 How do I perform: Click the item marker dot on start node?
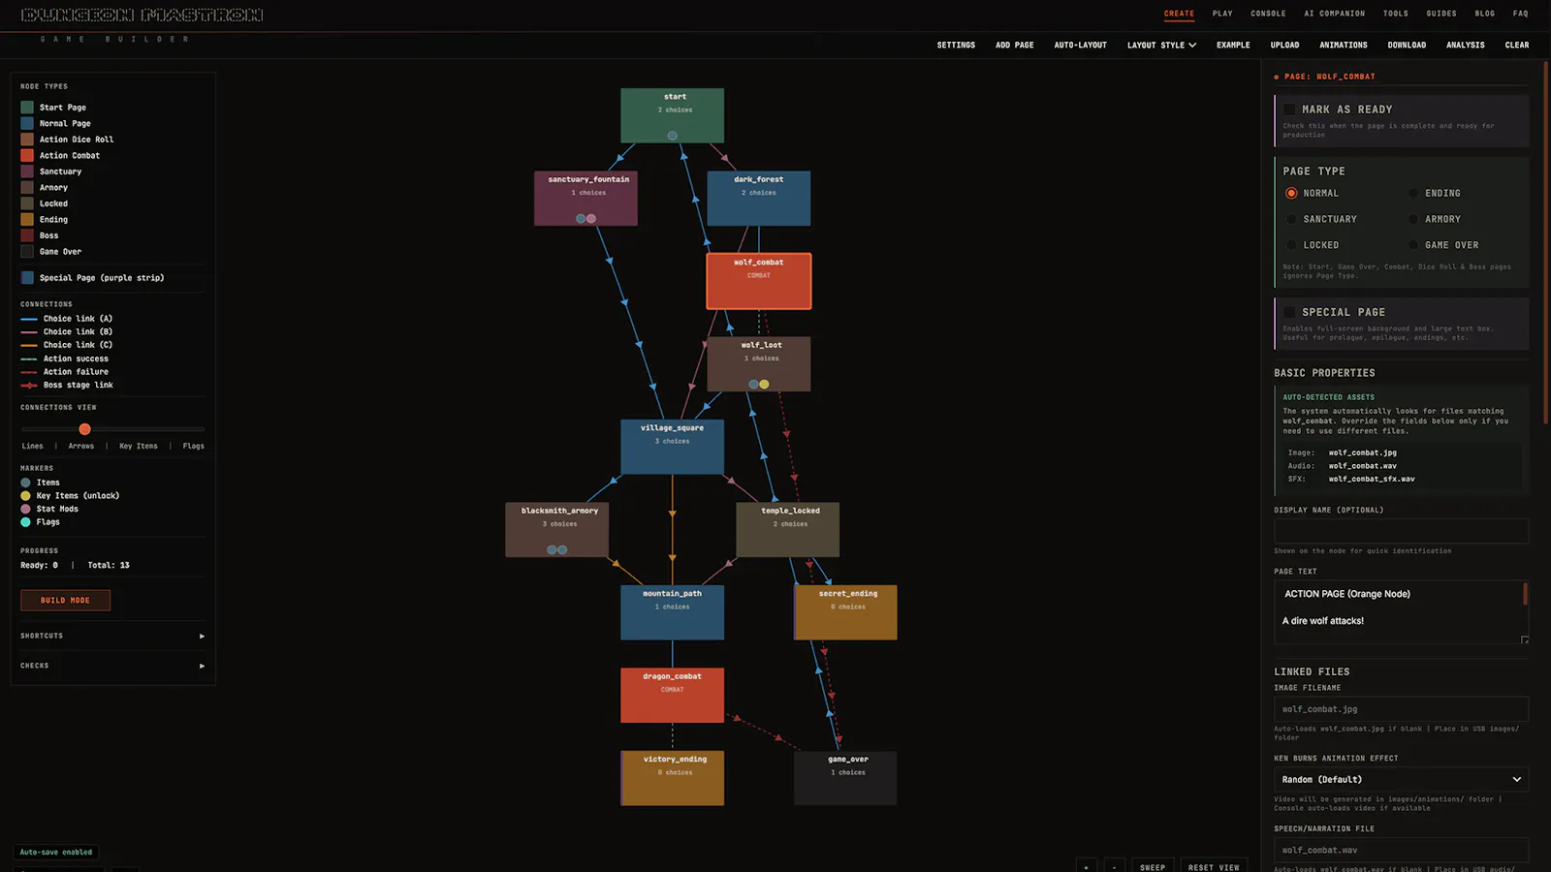click(x=672, y=136)
